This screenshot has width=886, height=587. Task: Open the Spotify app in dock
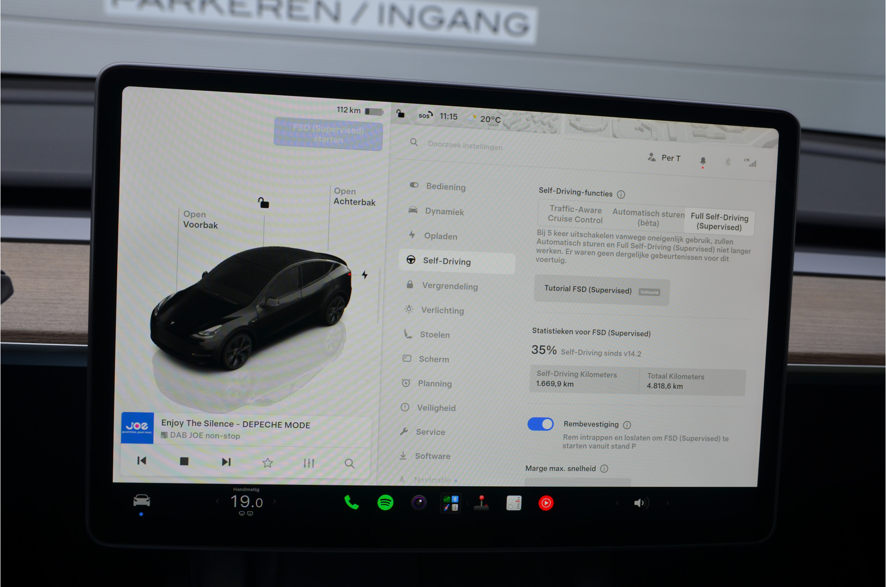pyautogui.click(x=385, y=502)
